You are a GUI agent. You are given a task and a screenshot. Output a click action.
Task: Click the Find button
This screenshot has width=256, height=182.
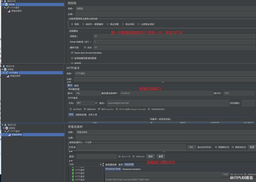pyautogui.click(x=226, y=175)
